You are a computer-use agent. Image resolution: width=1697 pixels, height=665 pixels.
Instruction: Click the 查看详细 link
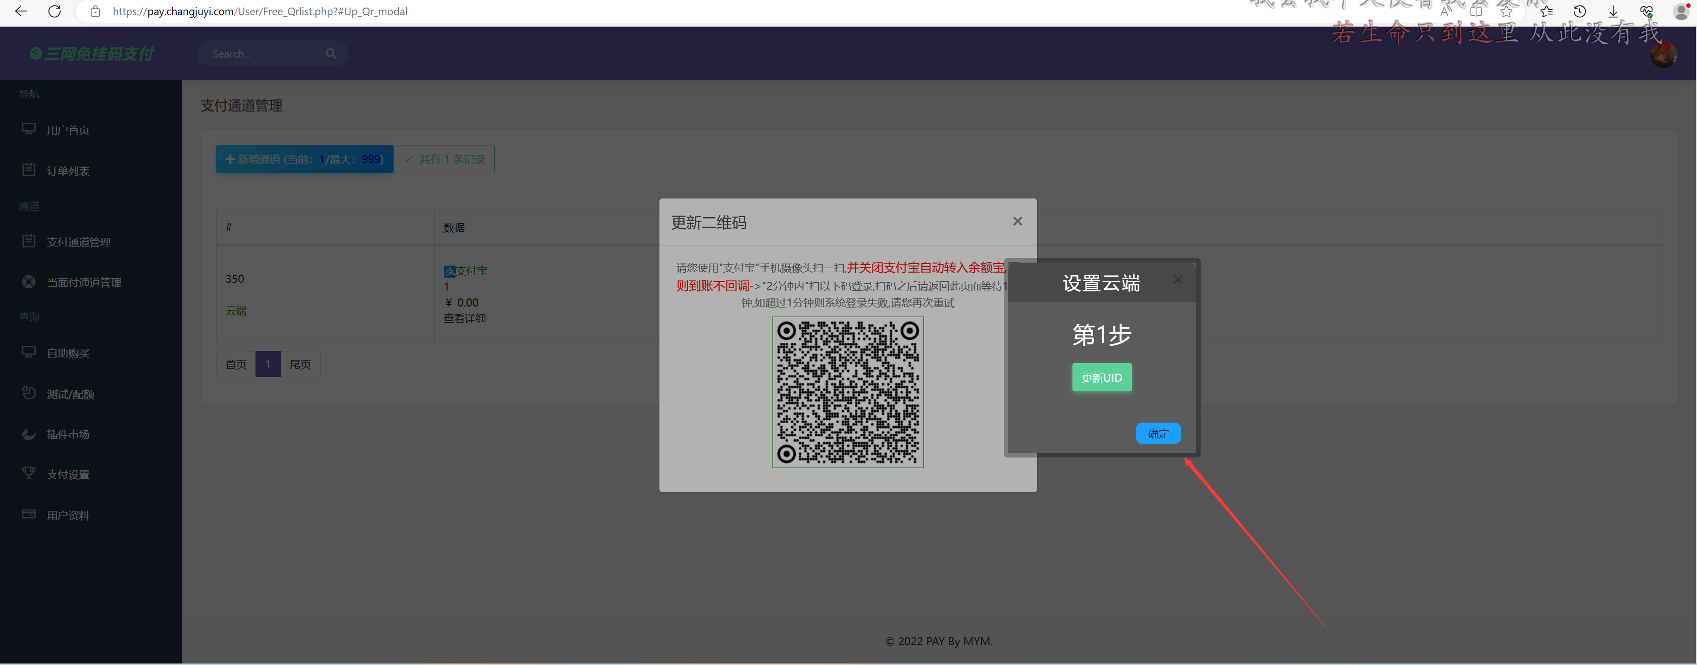[x=465, y=318]
